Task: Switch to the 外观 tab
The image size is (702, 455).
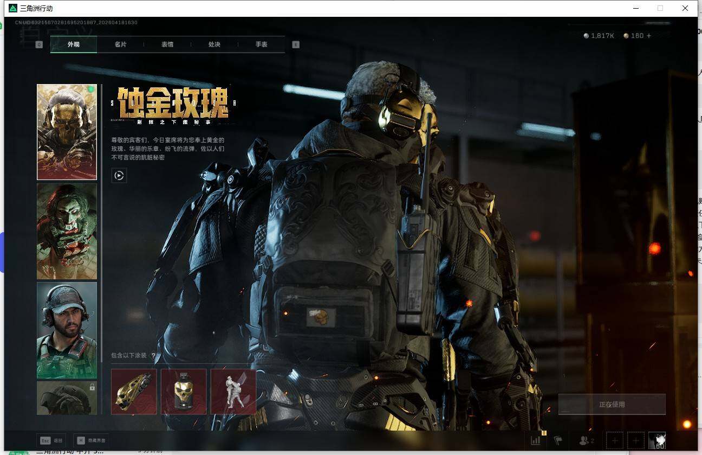Action: tap(74, 44)
